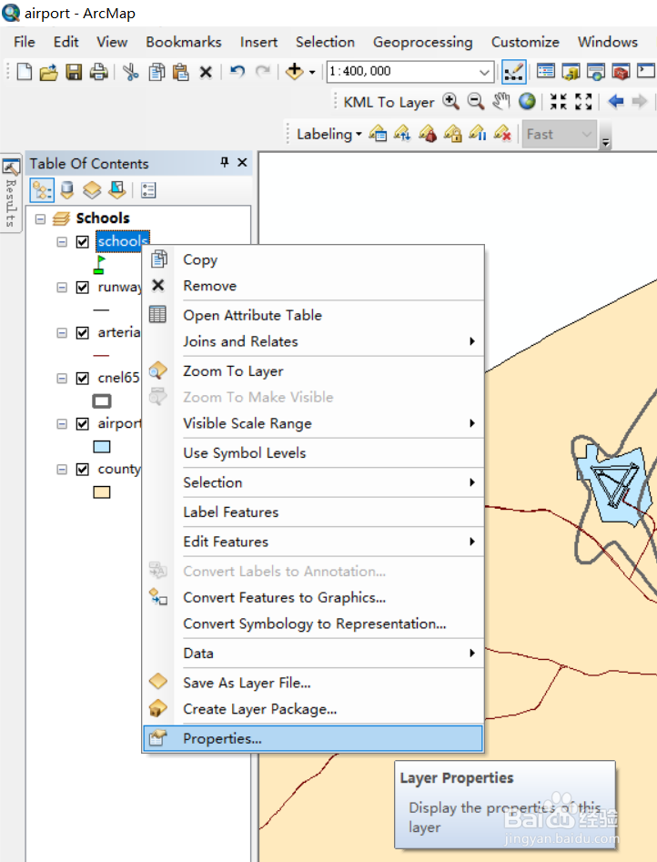Collapse the runways layer legend
657x862 pixels.
point(62,288)
